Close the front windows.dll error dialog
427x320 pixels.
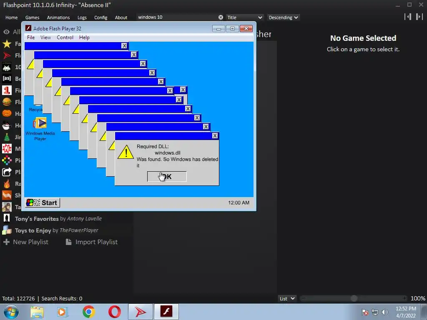pyautogui.click(x=215, y=136)
